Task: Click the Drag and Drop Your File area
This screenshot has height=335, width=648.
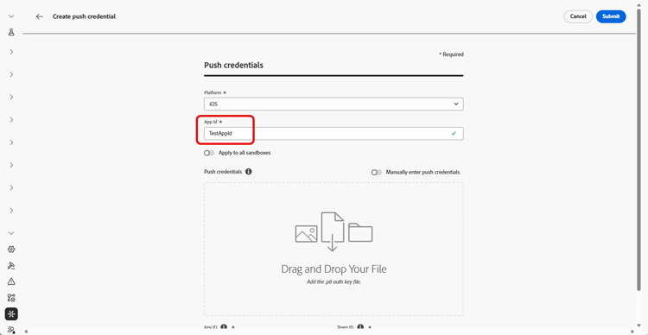Action: click(x=334, y=250)
